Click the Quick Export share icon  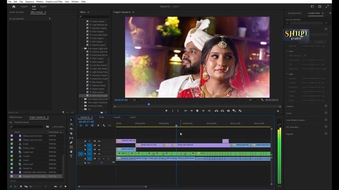point(320,7)
